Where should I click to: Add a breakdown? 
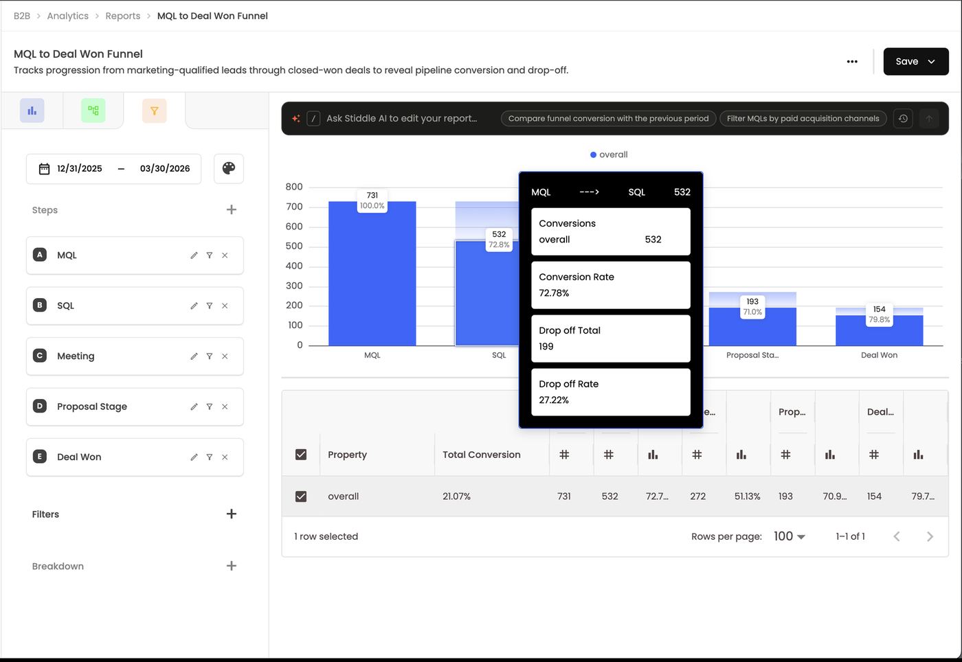(x=232, y=566)
